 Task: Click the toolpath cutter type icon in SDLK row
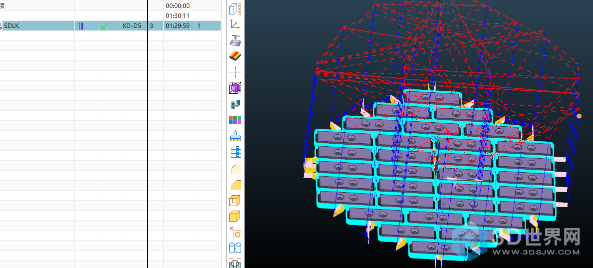point(80,26)
